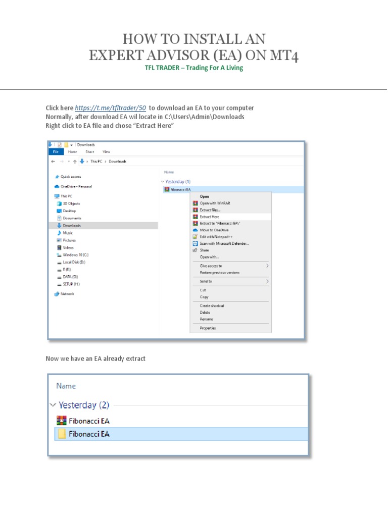
Task: Click the Music note icon in sidebar
Action: [x=59, y=233]
